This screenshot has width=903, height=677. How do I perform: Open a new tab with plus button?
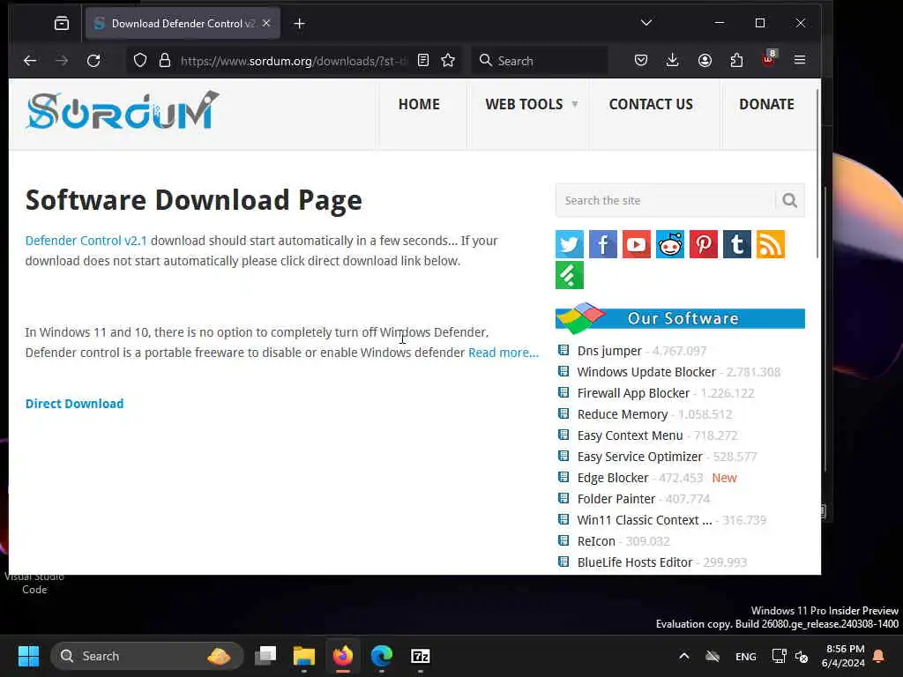[x=300, y=24]
